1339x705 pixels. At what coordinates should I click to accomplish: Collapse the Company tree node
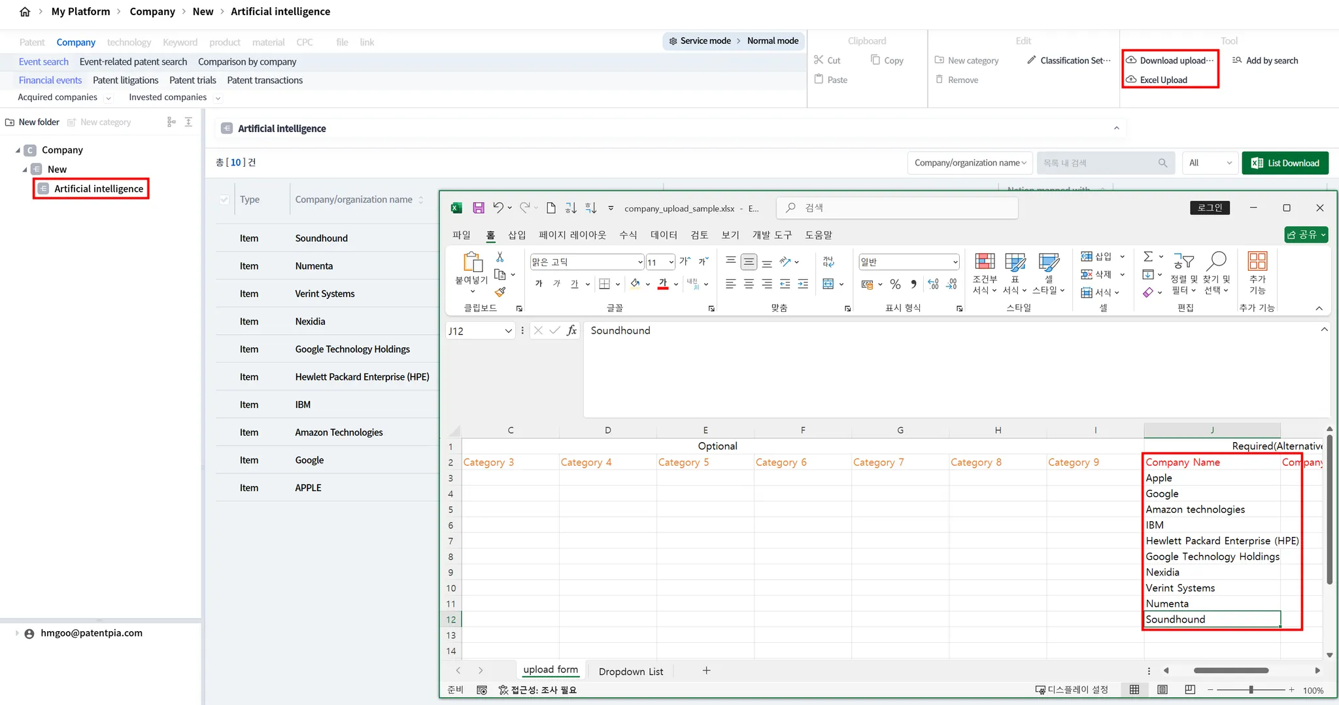[18, 150]
